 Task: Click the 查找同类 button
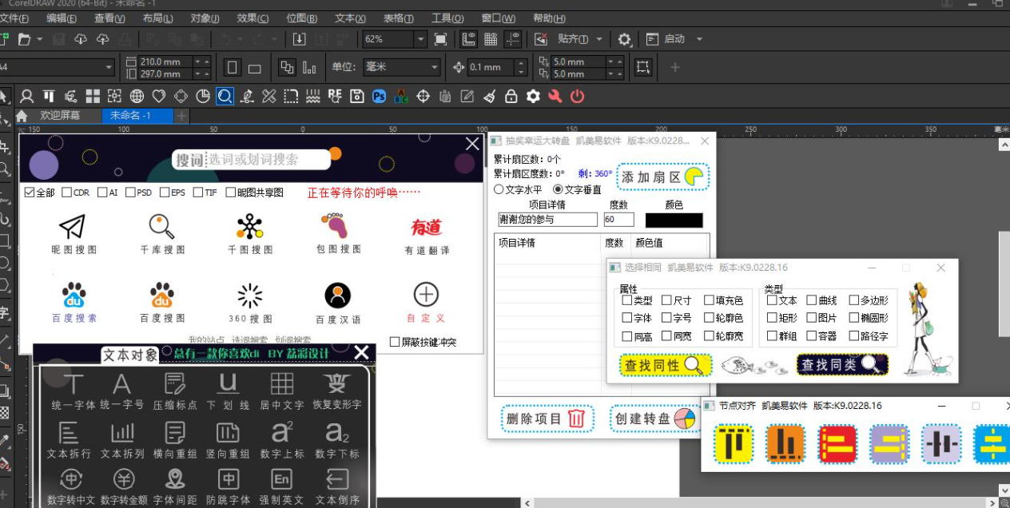point(842,364)
